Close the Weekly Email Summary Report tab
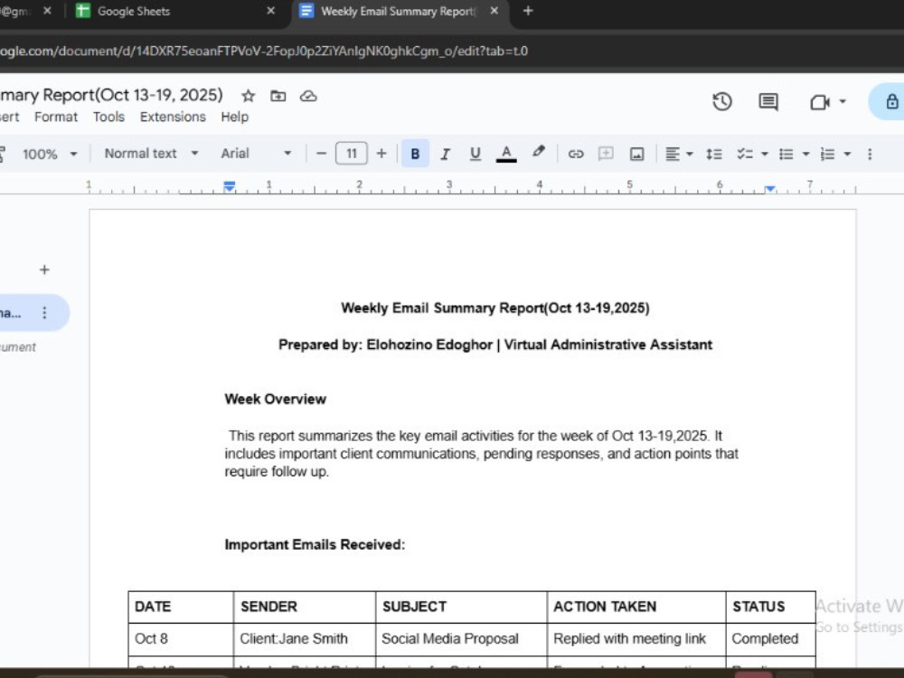The width and height of the screenshot is (904, 678). pyautogui.click(x=494, y=10)
